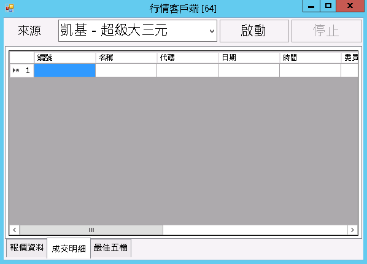Minimize the 行情客戶端 window
367x264 pixels.
[x=311, y=6]
